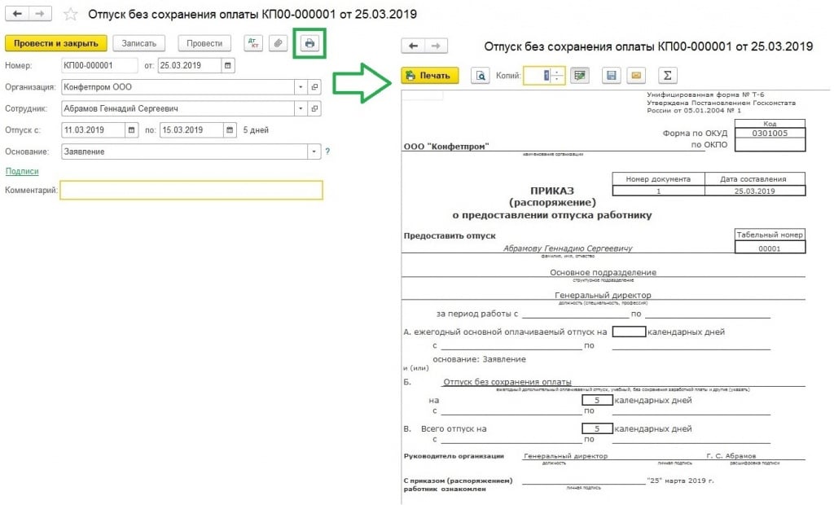Click the Провести button

204,44
